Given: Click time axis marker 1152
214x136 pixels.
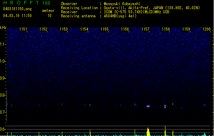Looking at the screenshot, I should point(43,29).
